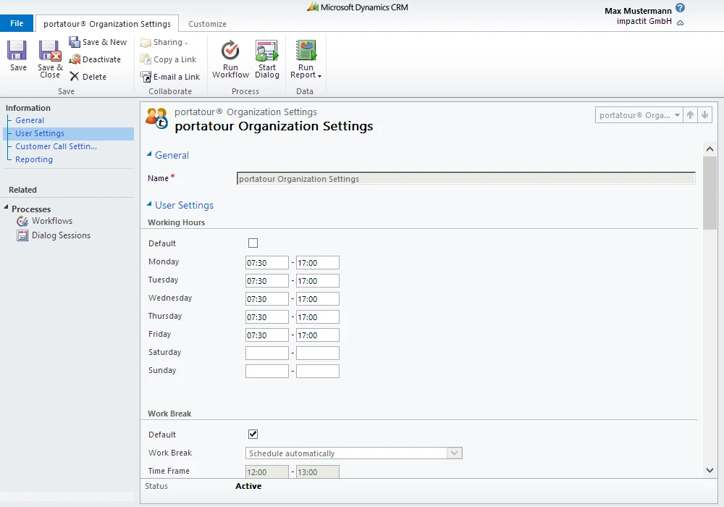
Task: Open the form selector dropdown
Action: coord(639,115)
